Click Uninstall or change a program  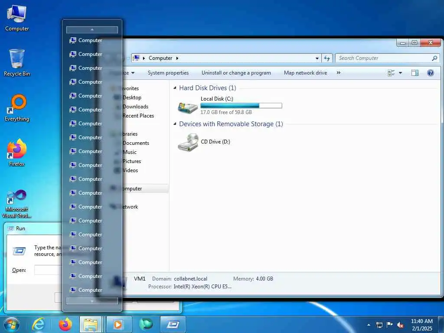[x=236, y=73]
